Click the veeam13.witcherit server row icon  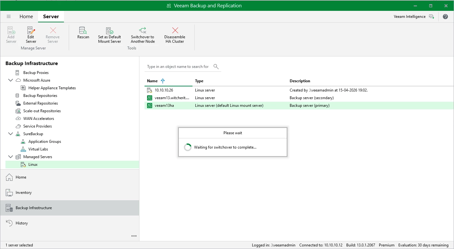click(150, 98)
